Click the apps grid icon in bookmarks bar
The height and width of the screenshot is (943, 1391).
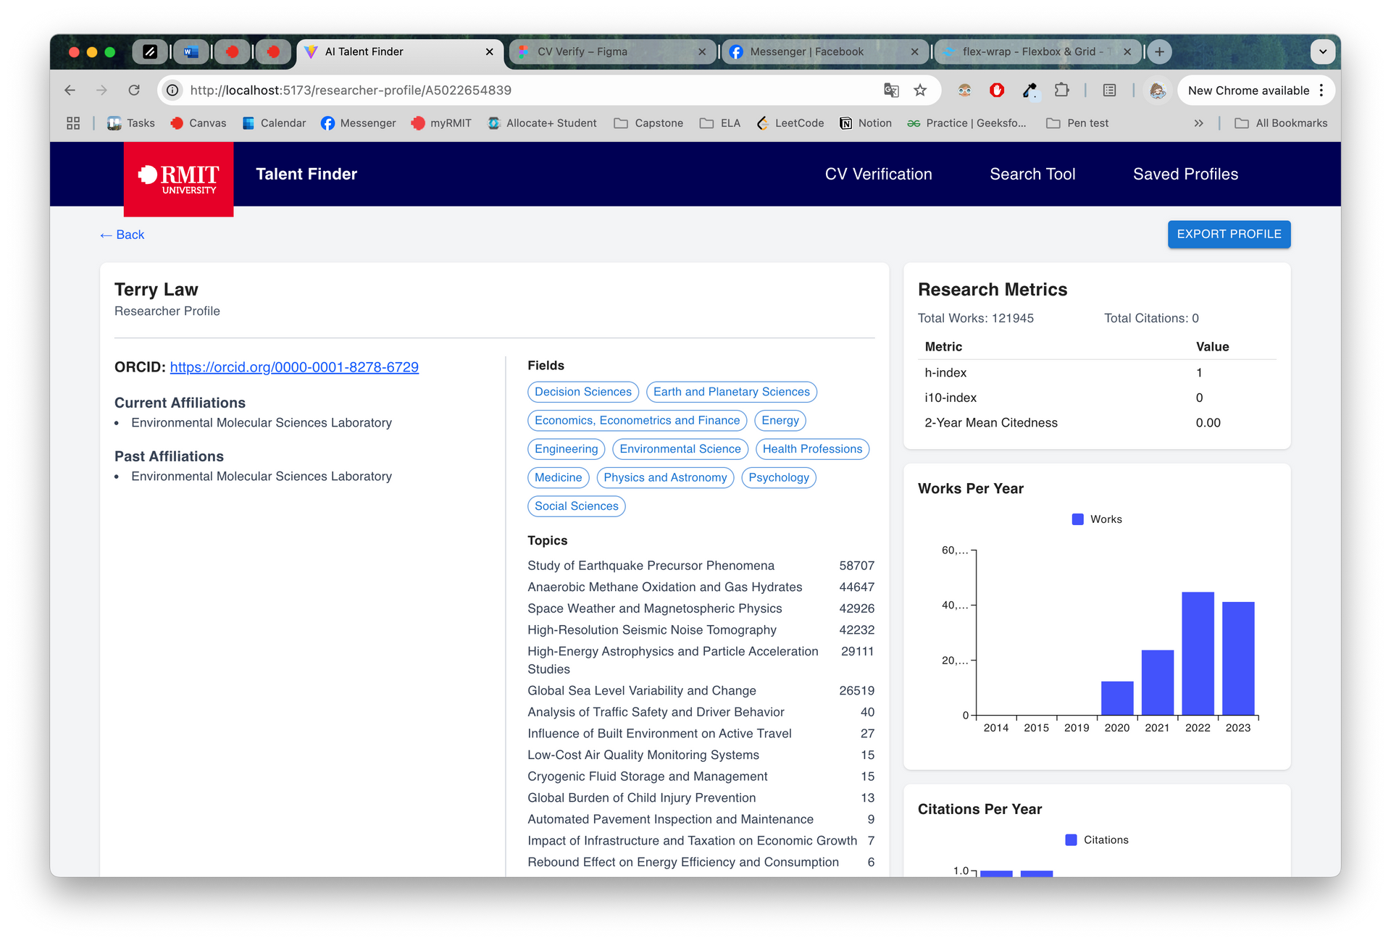point(73,123)
